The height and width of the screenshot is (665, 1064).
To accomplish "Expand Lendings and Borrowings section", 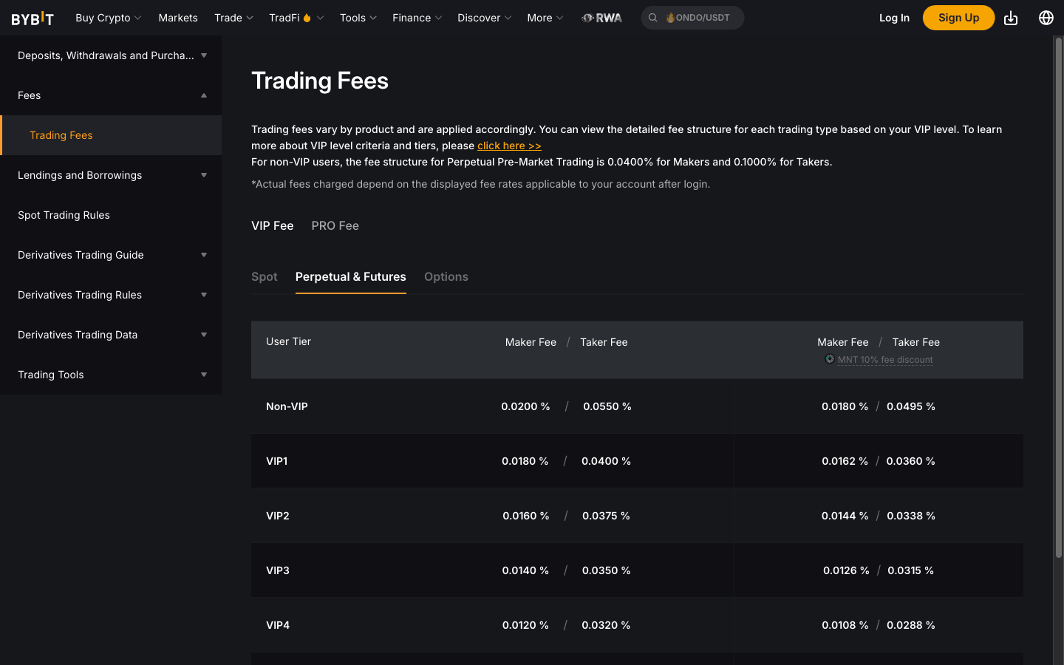I will (x=111, y=175).
